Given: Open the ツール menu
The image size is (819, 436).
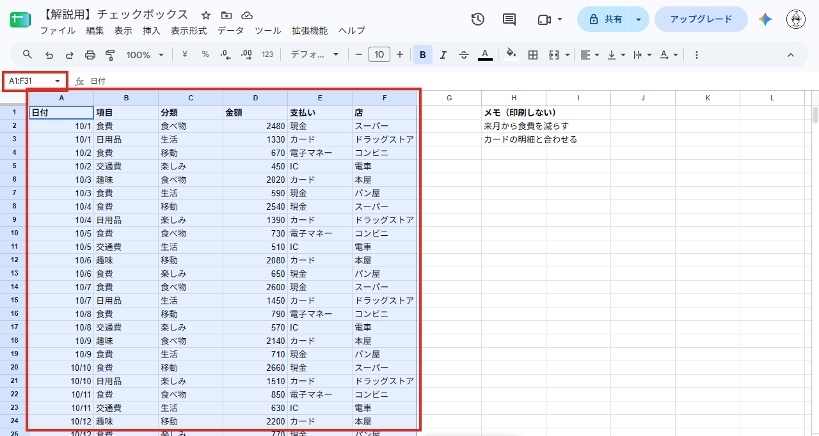Looking at the screenshot, I should point(267,30).
